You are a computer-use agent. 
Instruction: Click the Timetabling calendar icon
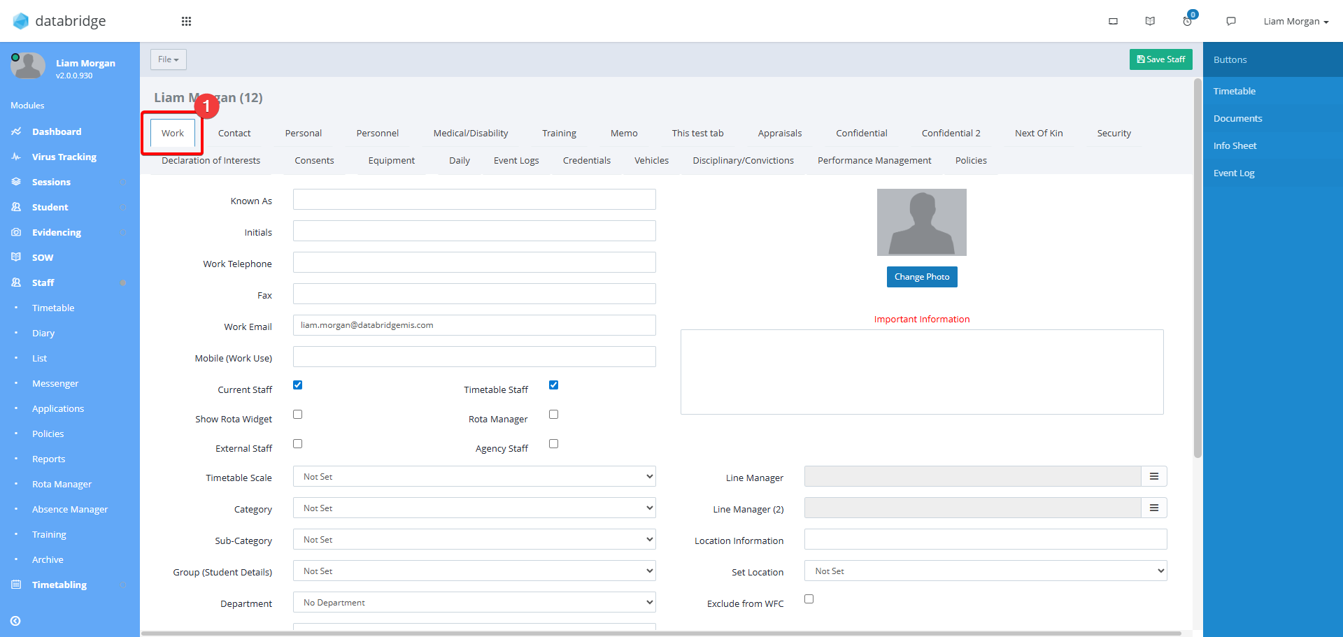click(x=16, y=585)
